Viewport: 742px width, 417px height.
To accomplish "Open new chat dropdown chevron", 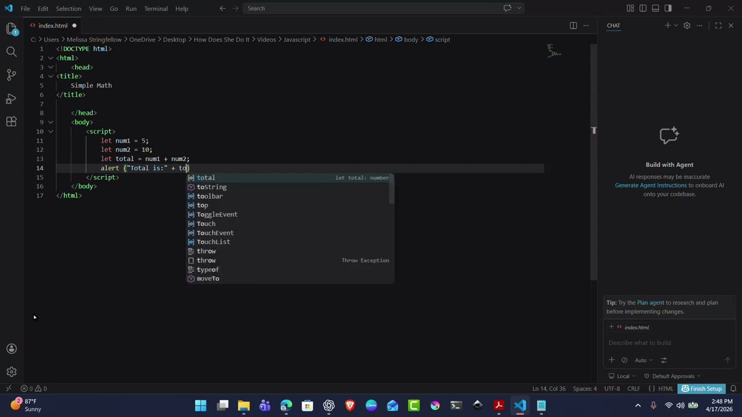I will tap(675, 25).
